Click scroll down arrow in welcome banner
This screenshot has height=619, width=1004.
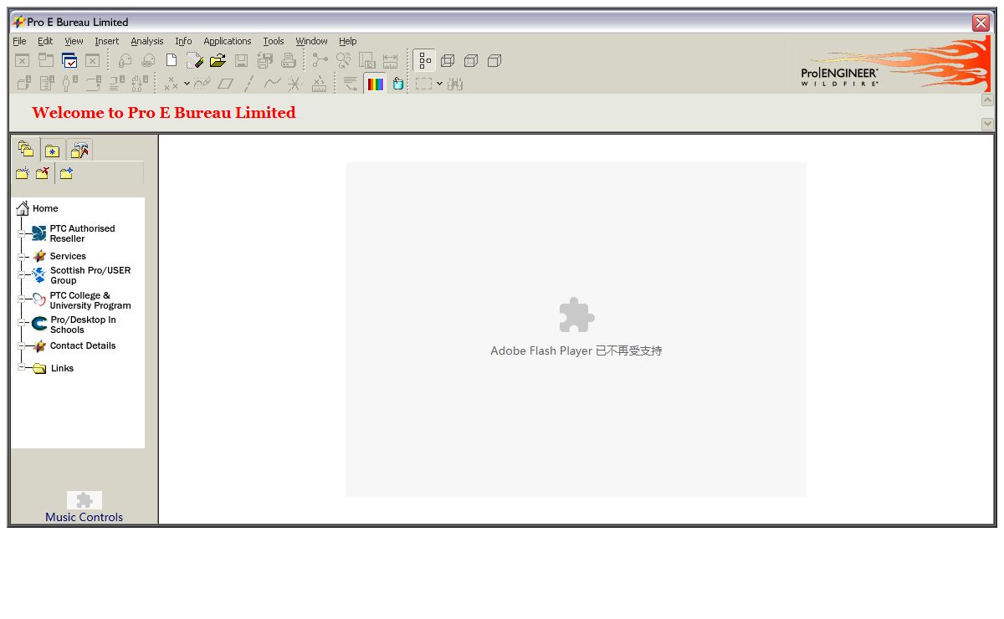(x=987, y=124)
